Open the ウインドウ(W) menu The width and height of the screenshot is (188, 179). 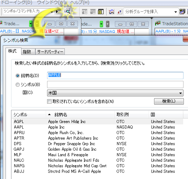(x=51, y=2)
